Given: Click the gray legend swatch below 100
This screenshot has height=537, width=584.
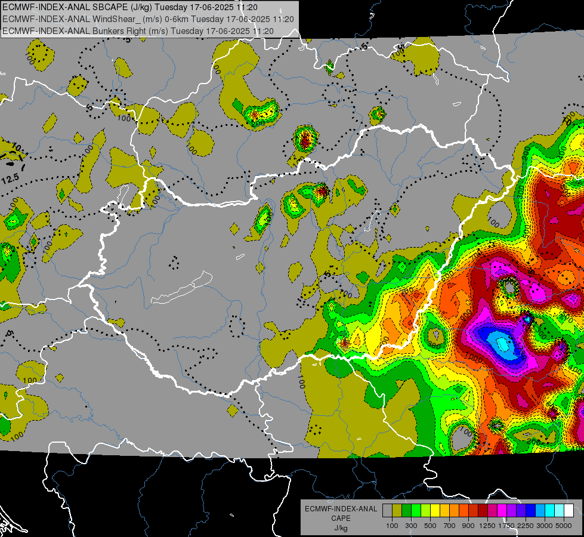Looking at the screenshot, I should coord(387,510).
